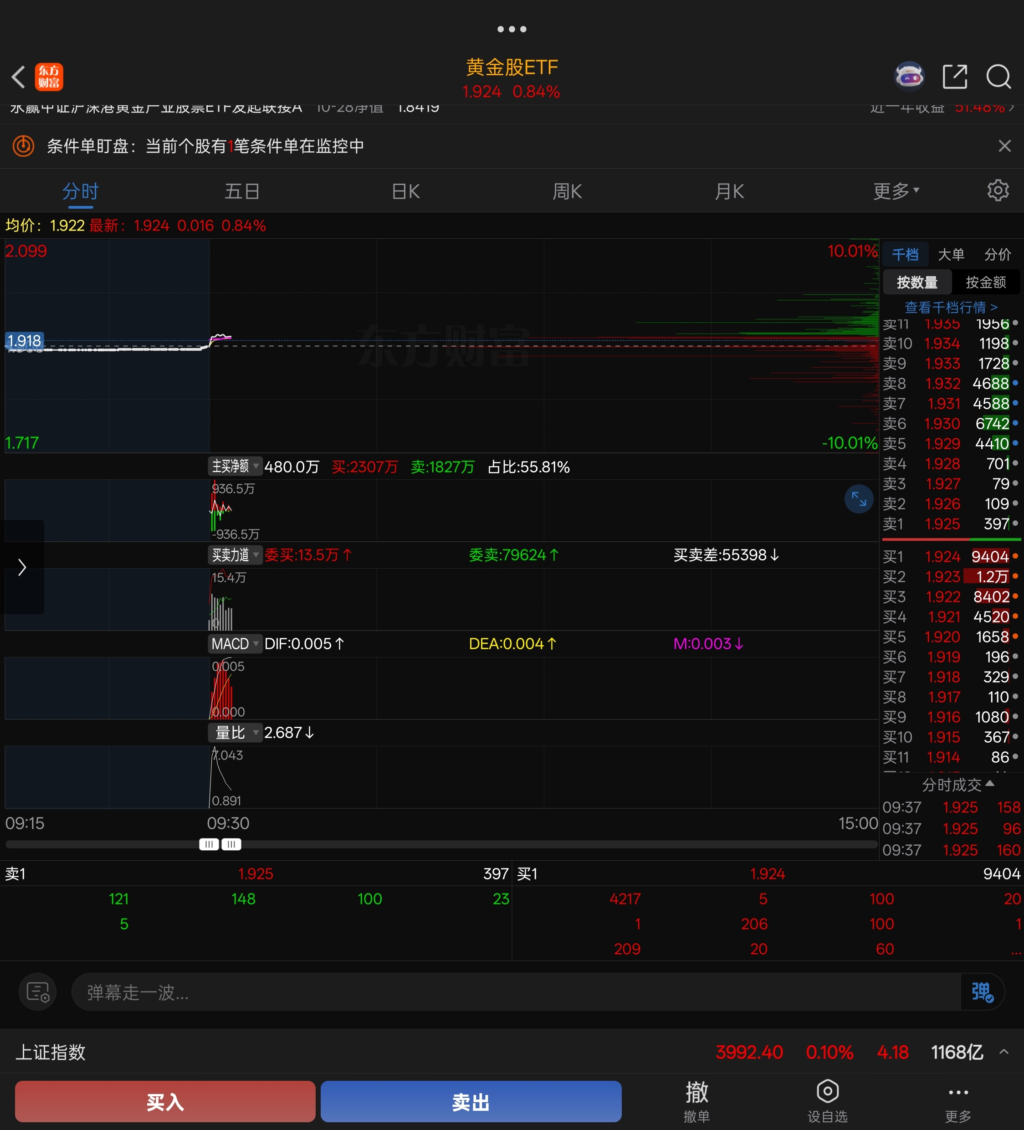Click the timeline range slider handle
This screenshot has height=1130, width=1024.
pyautogui.click(x=209, y=844)
